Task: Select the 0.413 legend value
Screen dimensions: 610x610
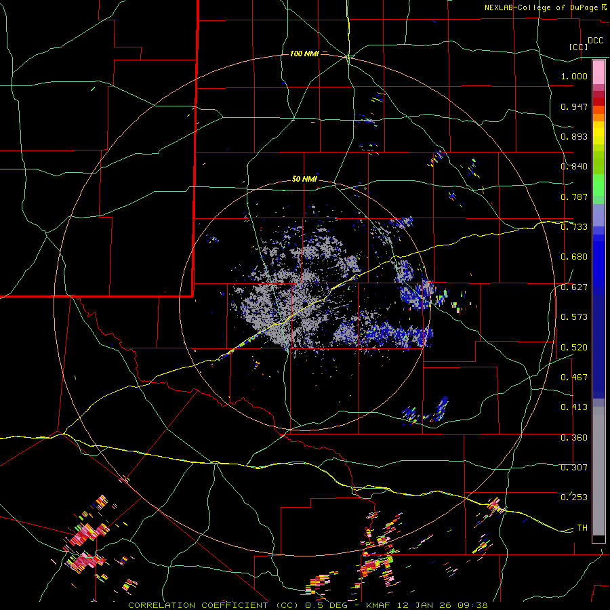Action: pyautogui.click(x=574, y=407)
